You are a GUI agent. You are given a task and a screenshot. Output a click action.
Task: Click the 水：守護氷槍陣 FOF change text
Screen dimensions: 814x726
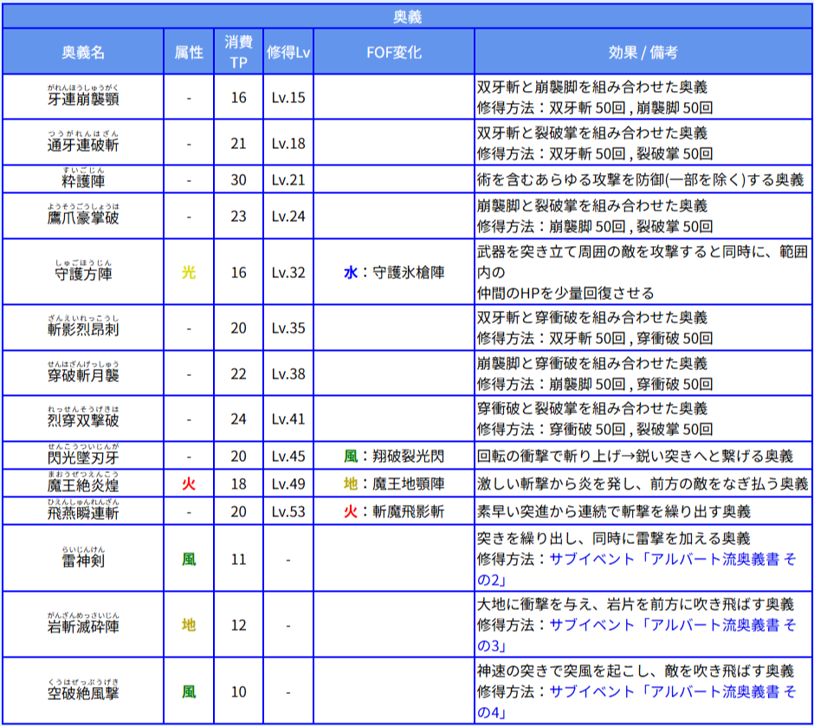(x=394, y=272)
